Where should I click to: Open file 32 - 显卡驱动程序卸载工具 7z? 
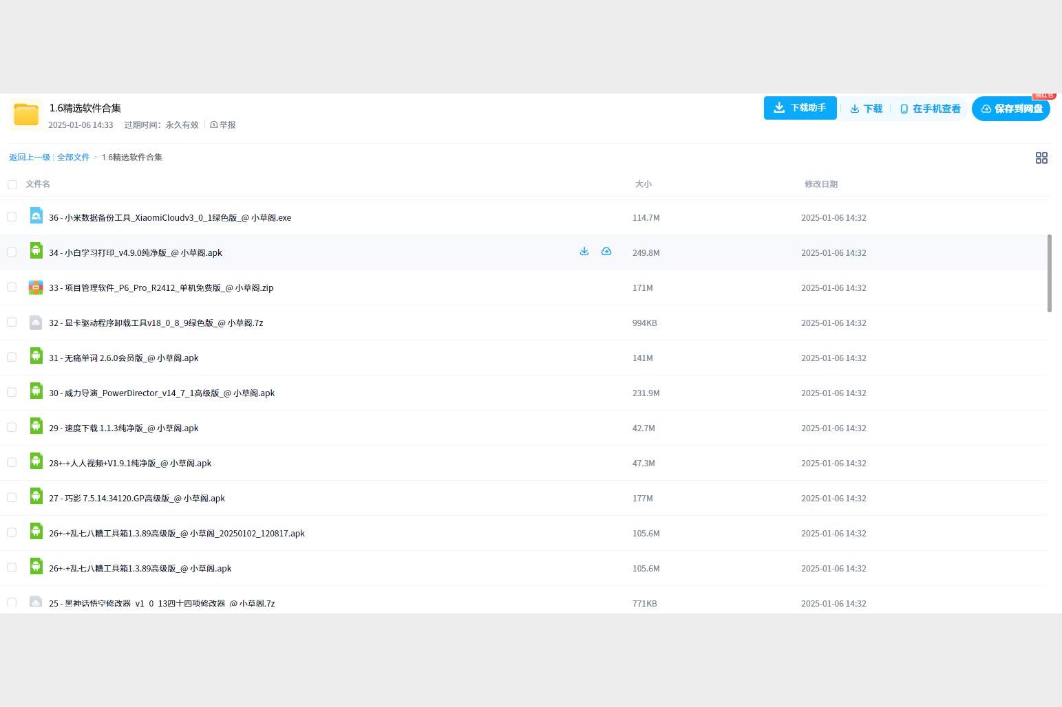(156, 323)
